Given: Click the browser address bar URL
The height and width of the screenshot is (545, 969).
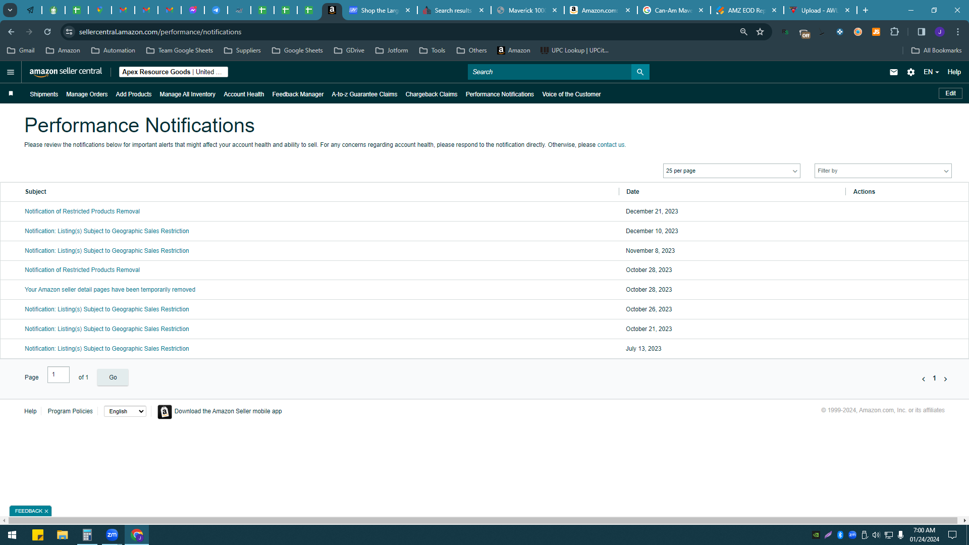Looking at the screenshot, I should click(x=160, y=32).
